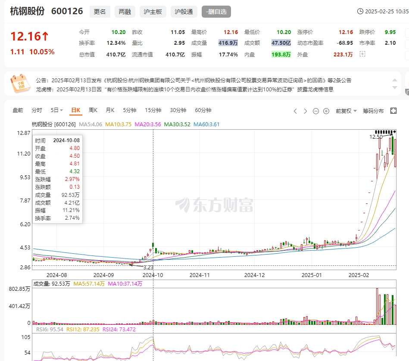409x361 pixels.
Task: Click the 动态市盈率 -68.95 value
Action: 345,43
